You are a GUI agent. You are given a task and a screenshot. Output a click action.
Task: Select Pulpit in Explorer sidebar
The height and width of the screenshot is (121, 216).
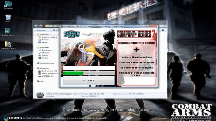(x=45, y=42)
